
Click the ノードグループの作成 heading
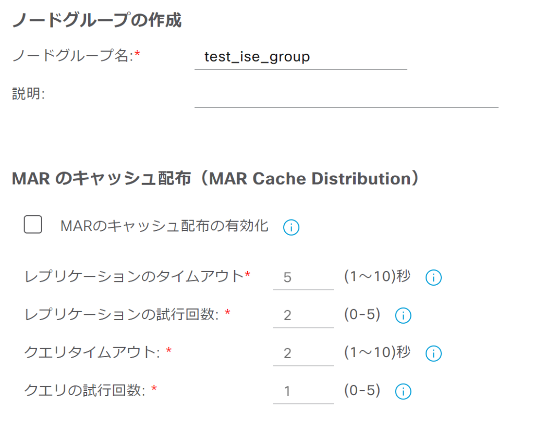(96, 20)
